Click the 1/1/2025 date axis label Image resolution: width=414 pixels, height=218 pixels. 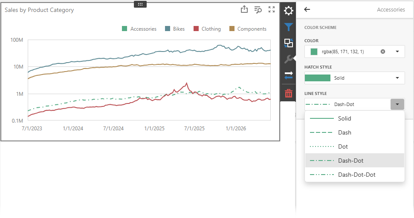pyautogui.click(x=154, y=129)
